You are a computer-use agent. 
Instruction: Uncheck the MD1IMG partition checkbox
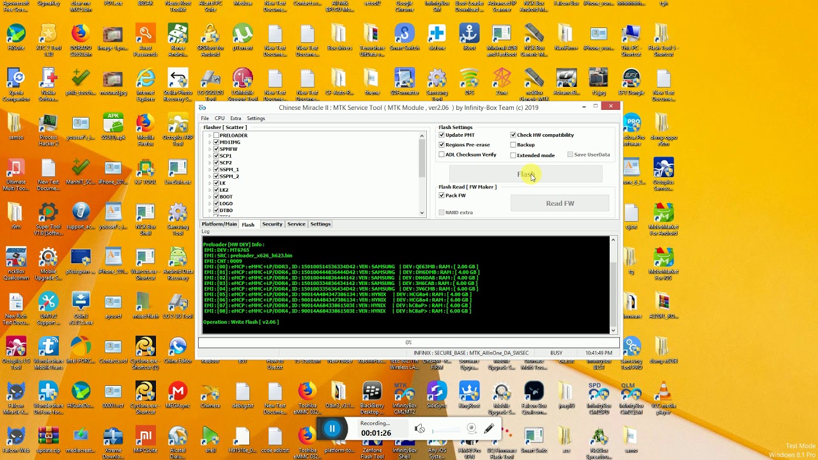tap(216, 142)
